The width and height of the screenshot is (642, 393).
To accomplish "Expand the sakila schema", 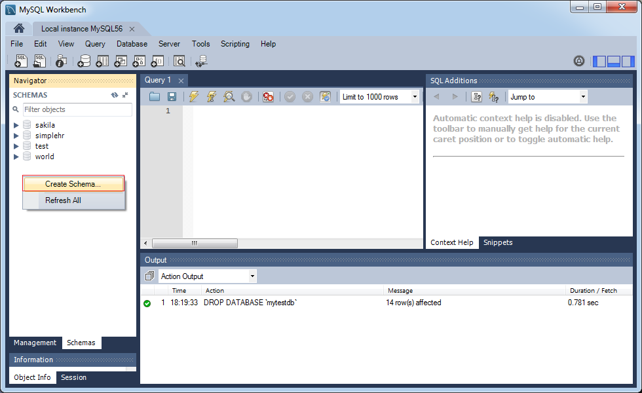I will click(16, 125).
